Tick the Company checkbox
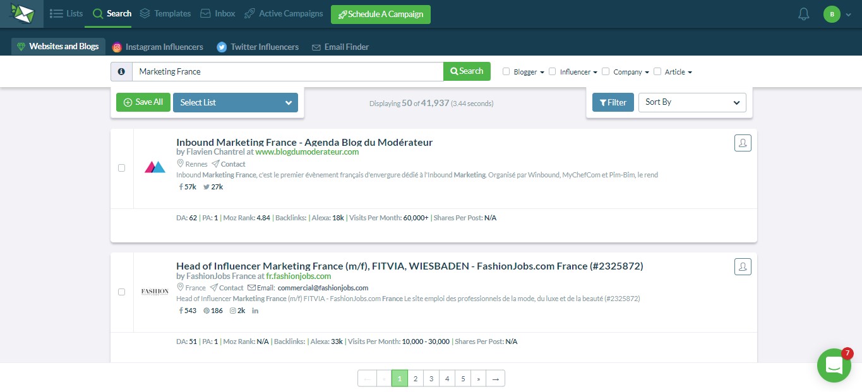The height and width of the screenshot is (392, 862). 606,71
